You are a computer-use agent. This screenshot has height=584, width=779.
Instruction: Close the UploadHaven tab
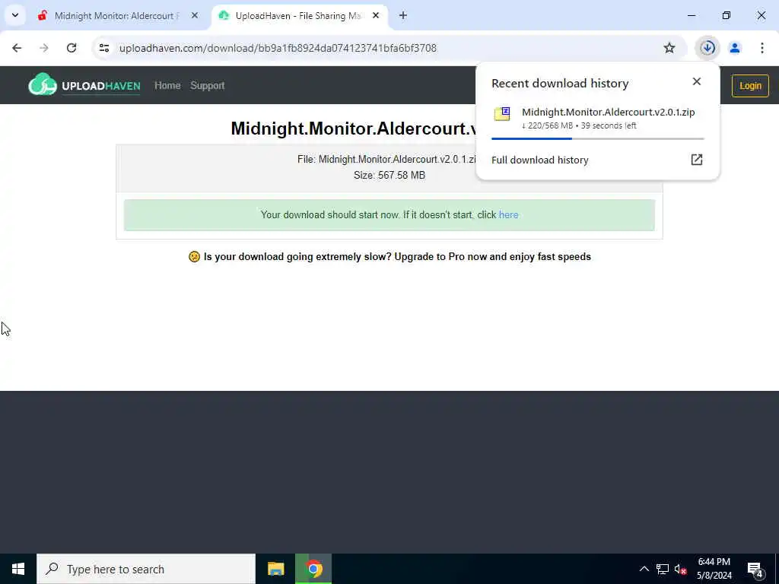[x=376, y=15]
